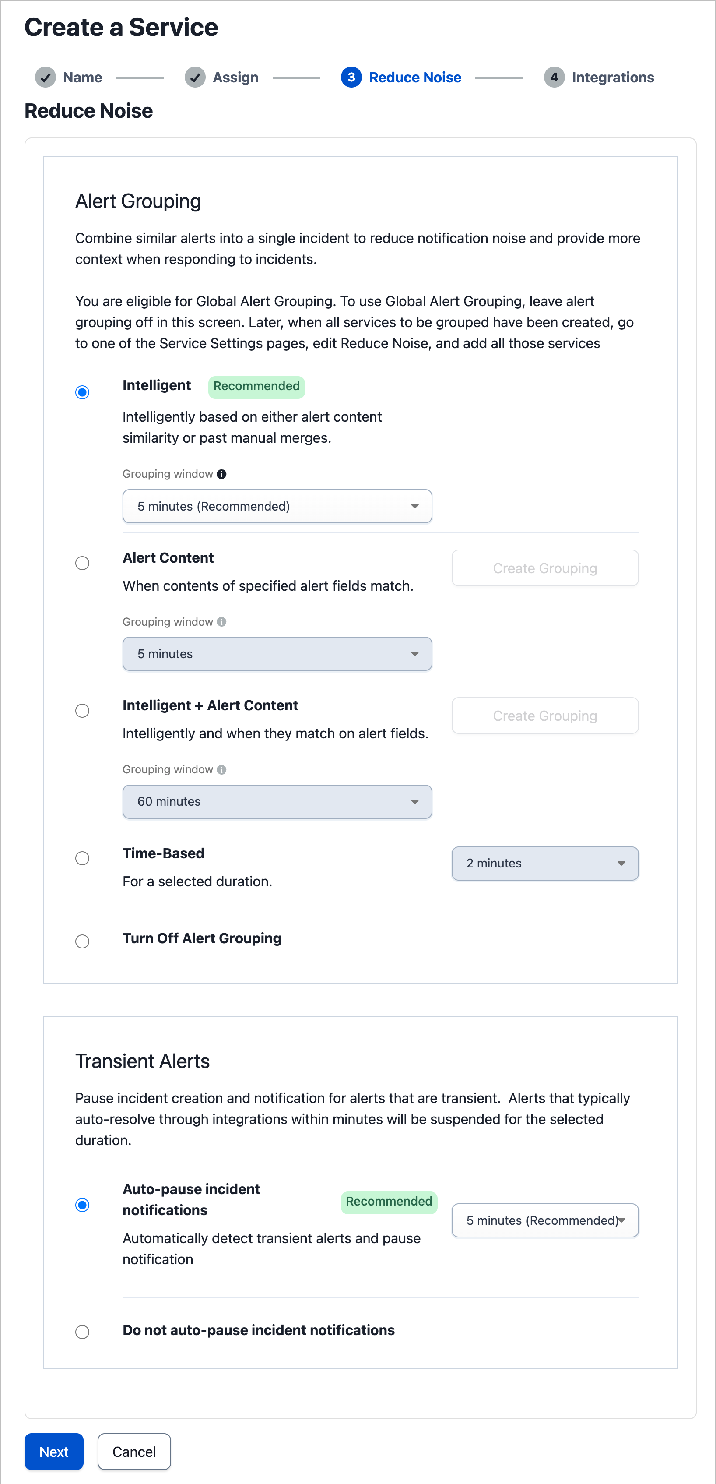
Task: Click the Assign step checkmark icon
Action: (195, 77)
